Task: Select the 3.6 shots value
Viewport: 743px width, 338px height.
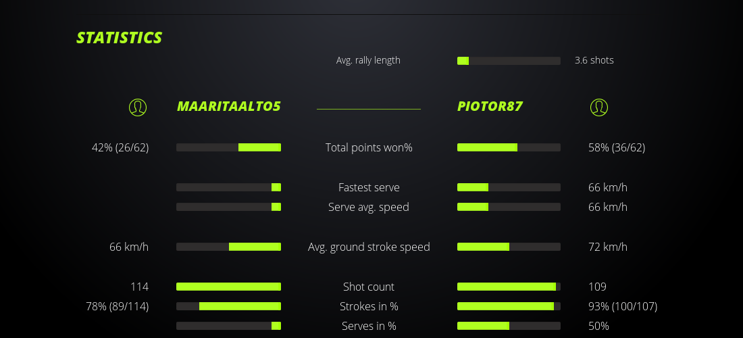Action: point(594,60)
